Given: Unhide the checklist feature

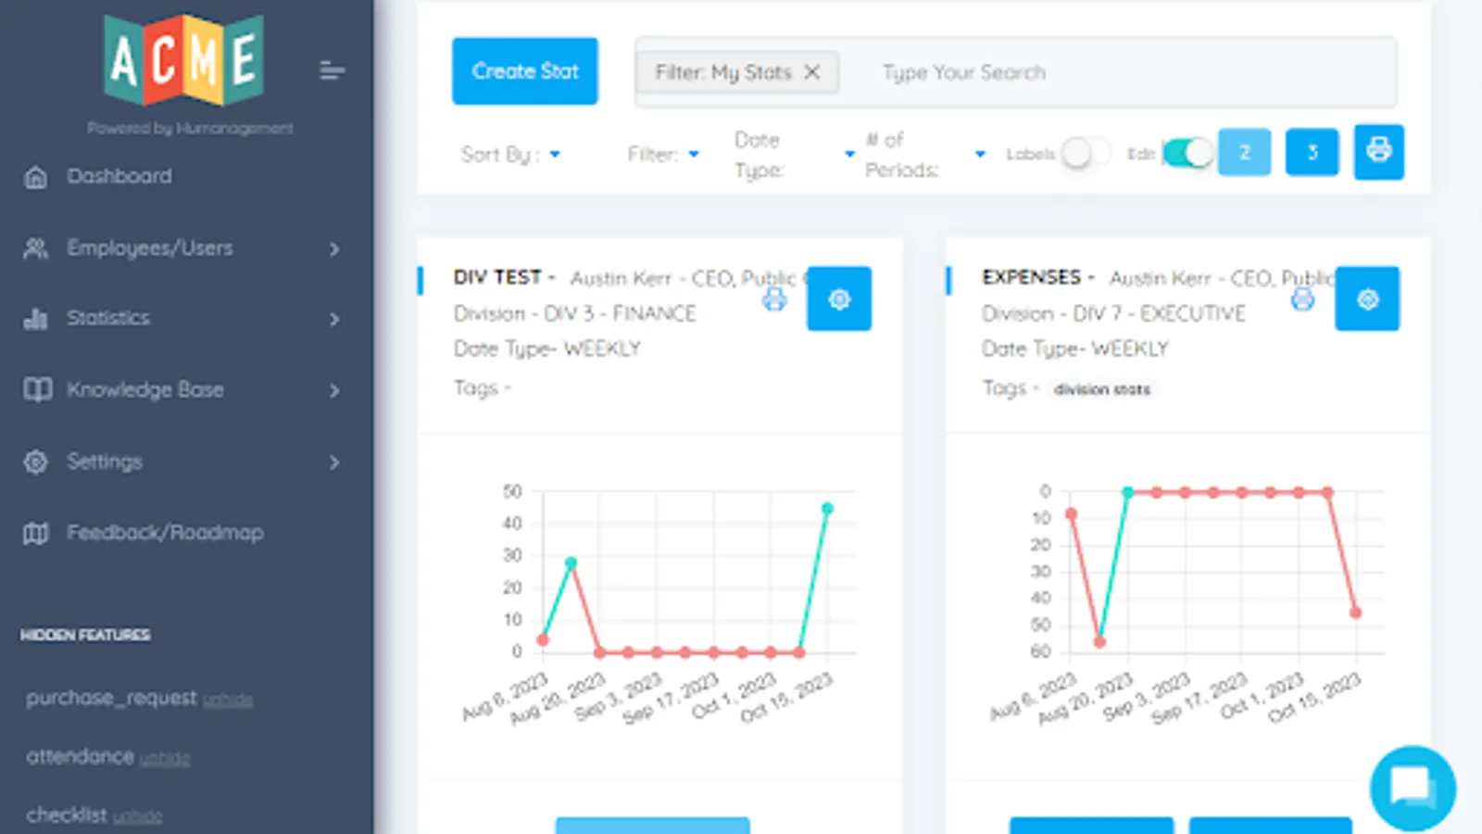Looking at the screenshot, I should [138, 816].
